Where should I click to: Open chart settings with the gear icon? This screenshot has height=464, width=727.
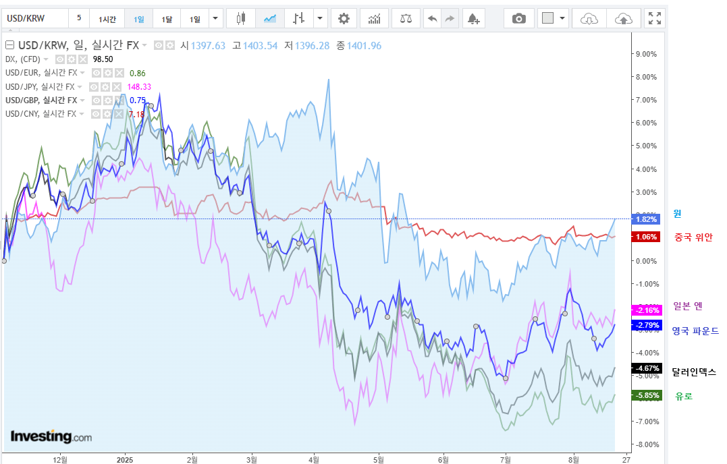[x=344, y=19]
